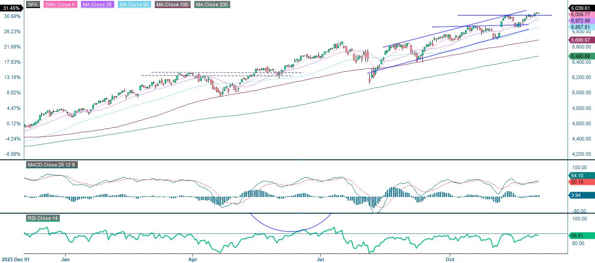
Task: Click the 5,857.51 MA 50 value tag
Action: click(x=582, y=27)
